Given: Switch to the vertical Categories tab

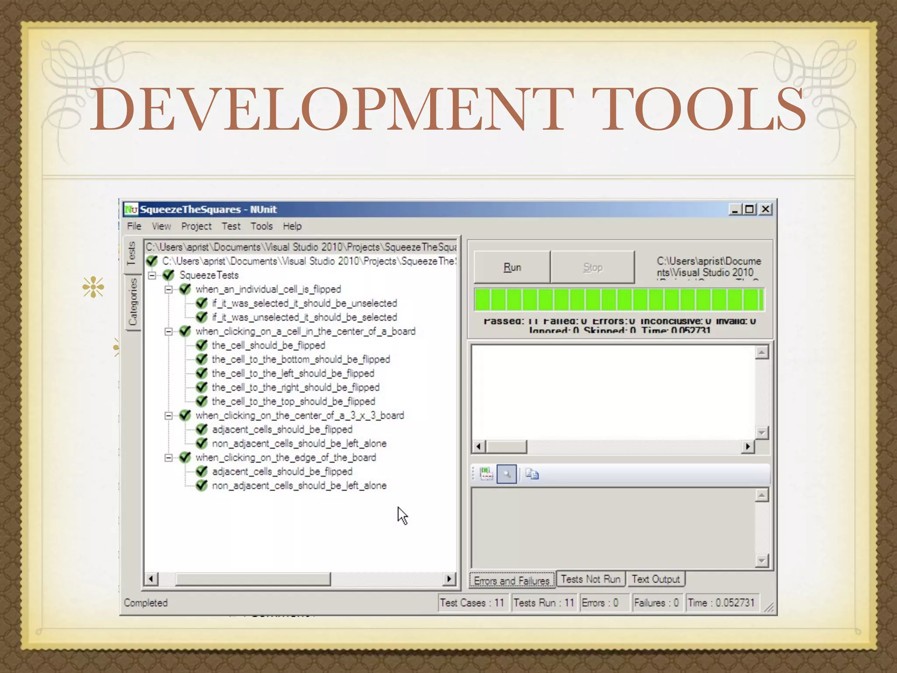Looking at the screenshot, I should (133, 303).
